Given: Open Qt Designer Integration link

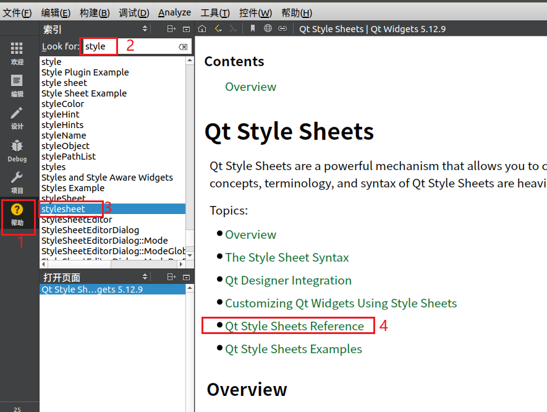Looking at the screenshot, I should pos(288,280).
